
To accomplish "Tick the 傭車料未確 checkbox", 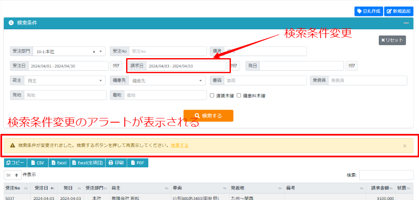I will [239, 95].
